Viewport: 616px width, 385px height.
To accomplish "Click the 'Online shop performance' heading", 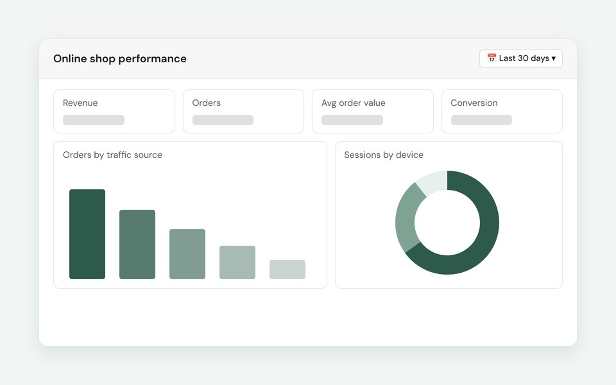I will point(120,58).
